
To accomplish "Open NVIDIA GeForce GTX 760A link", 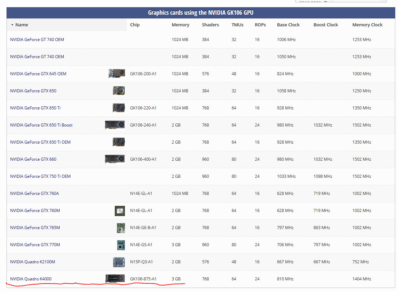I will point(35,194).
